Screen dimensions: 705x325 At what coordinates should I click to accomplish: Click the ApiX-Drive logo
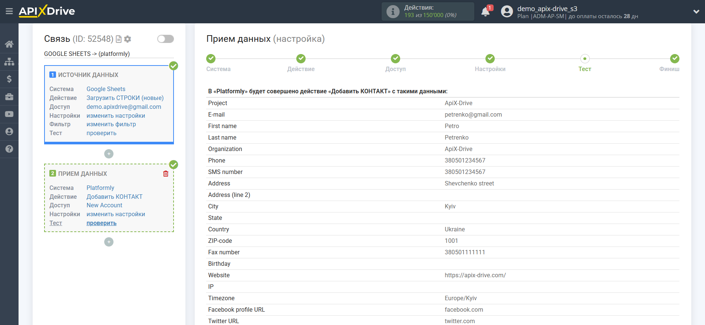click(x=47, y=11)
